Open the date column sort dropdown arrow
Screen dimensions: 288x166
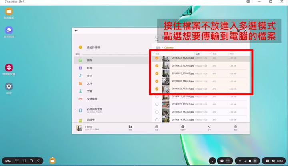(210, 54)
